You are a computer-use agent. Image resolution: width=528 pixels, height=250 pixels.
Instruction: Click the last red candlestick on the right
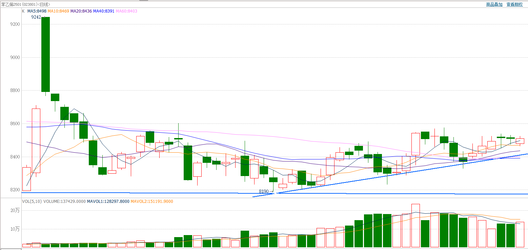520,141
